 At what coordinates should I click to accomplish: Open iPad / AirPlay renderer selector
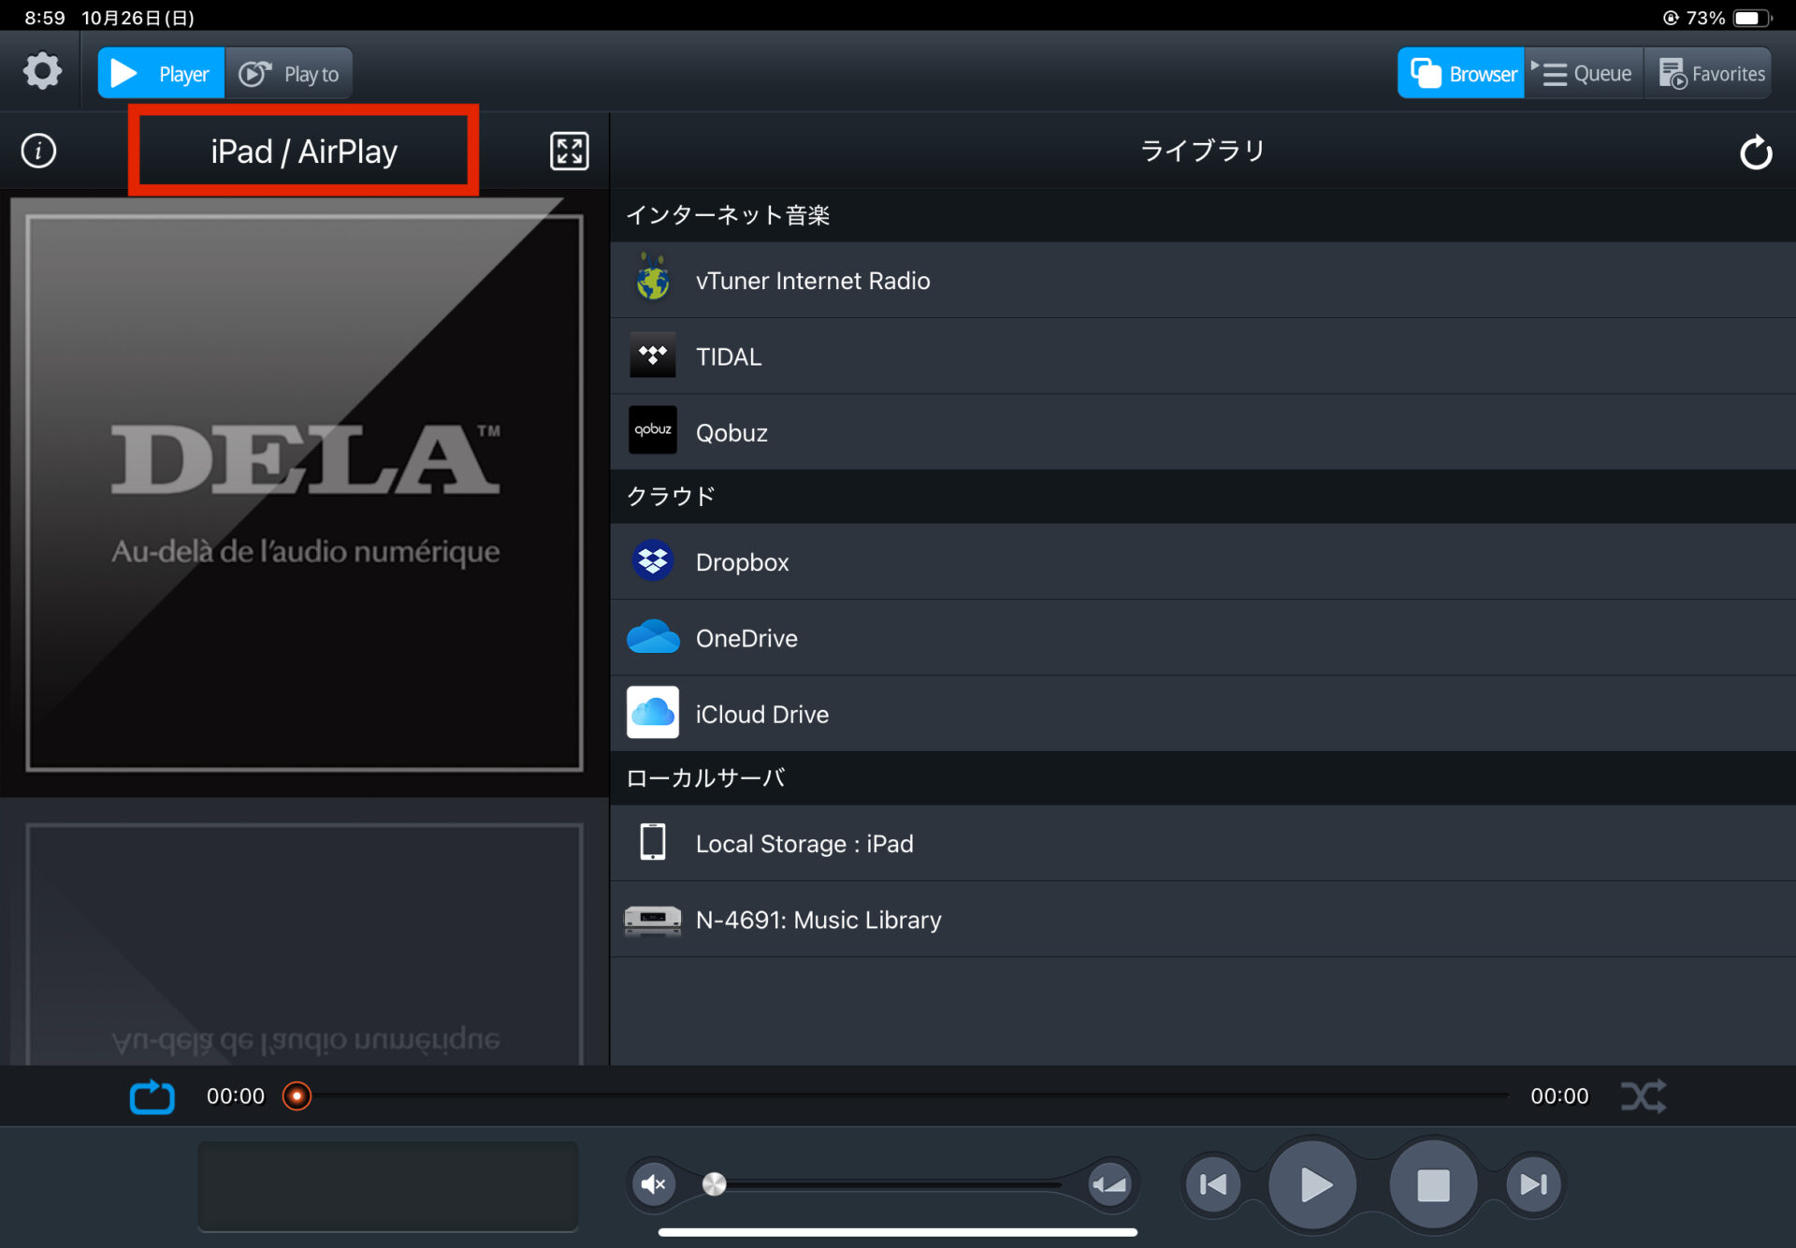point(304,151)
